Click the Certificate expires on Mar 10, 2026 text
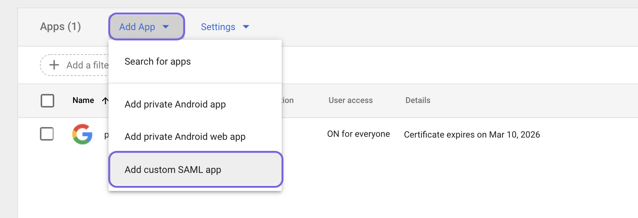The image size is (638, 218). 472,135
